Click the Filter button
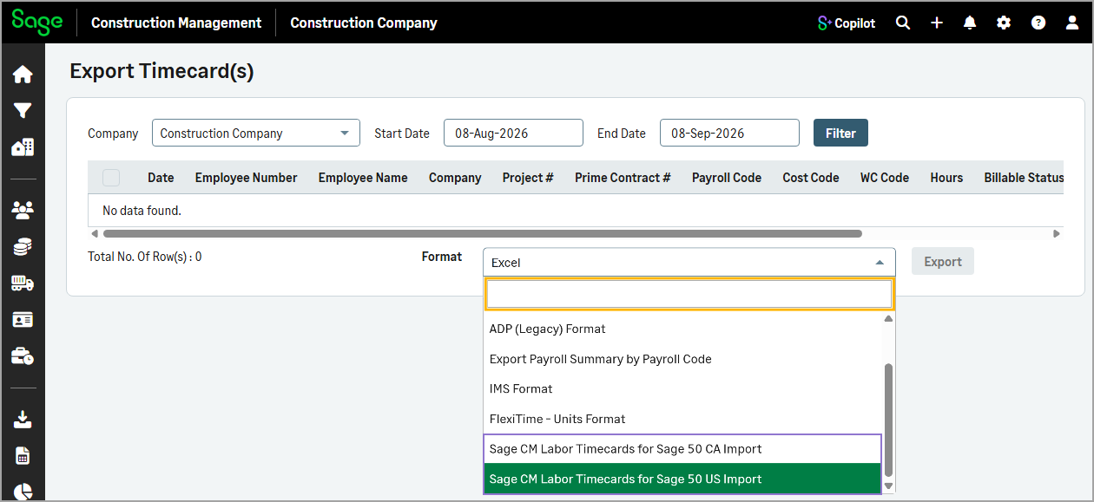The width and height of the screenshot is (1094, 502). pos(840,134)
